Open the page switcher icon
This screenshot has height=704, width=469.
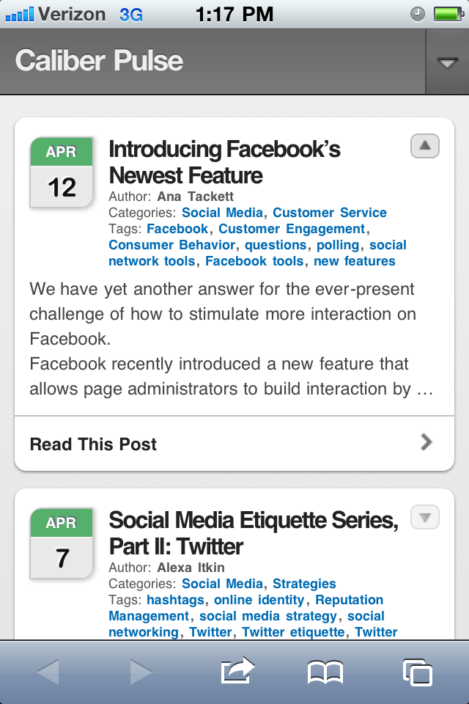coord(418,670)
